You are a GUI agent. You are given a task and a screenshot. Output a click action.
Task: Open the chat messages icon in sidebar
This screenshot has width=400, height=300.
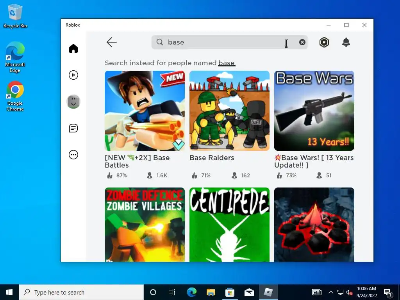(73, 128)
